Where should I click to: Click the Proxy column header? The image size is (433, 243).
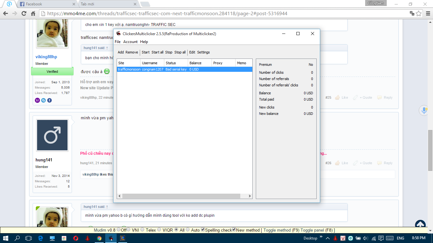click(223, 63)
